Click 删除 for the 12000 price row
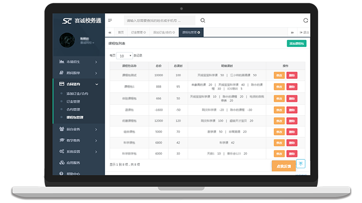 (292, 121)
